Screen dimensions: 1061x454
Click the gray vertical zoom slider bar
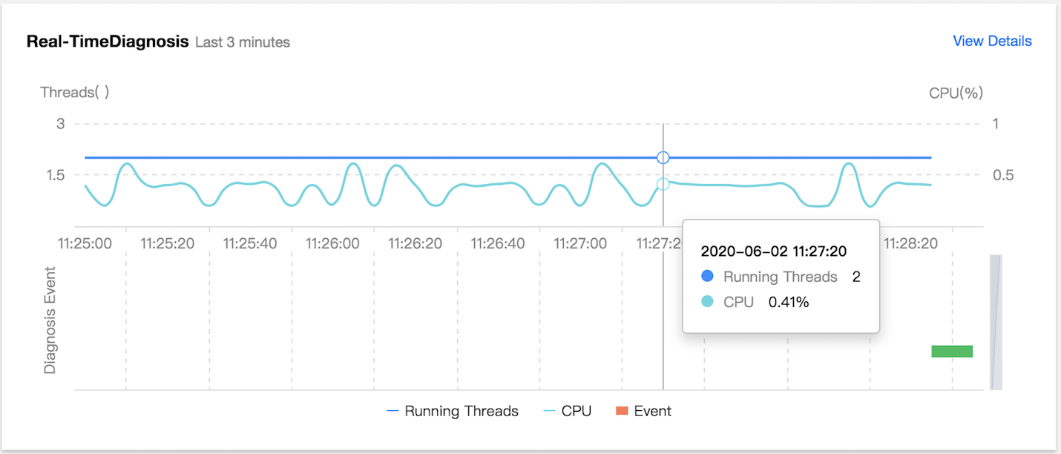(x=996, y=322)
